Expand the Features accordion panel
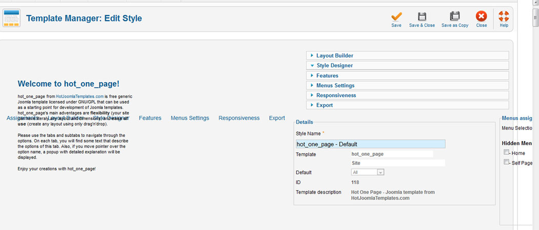Image resolution: width=539 pixels, height=230 pixels. [x=407, y=76]
